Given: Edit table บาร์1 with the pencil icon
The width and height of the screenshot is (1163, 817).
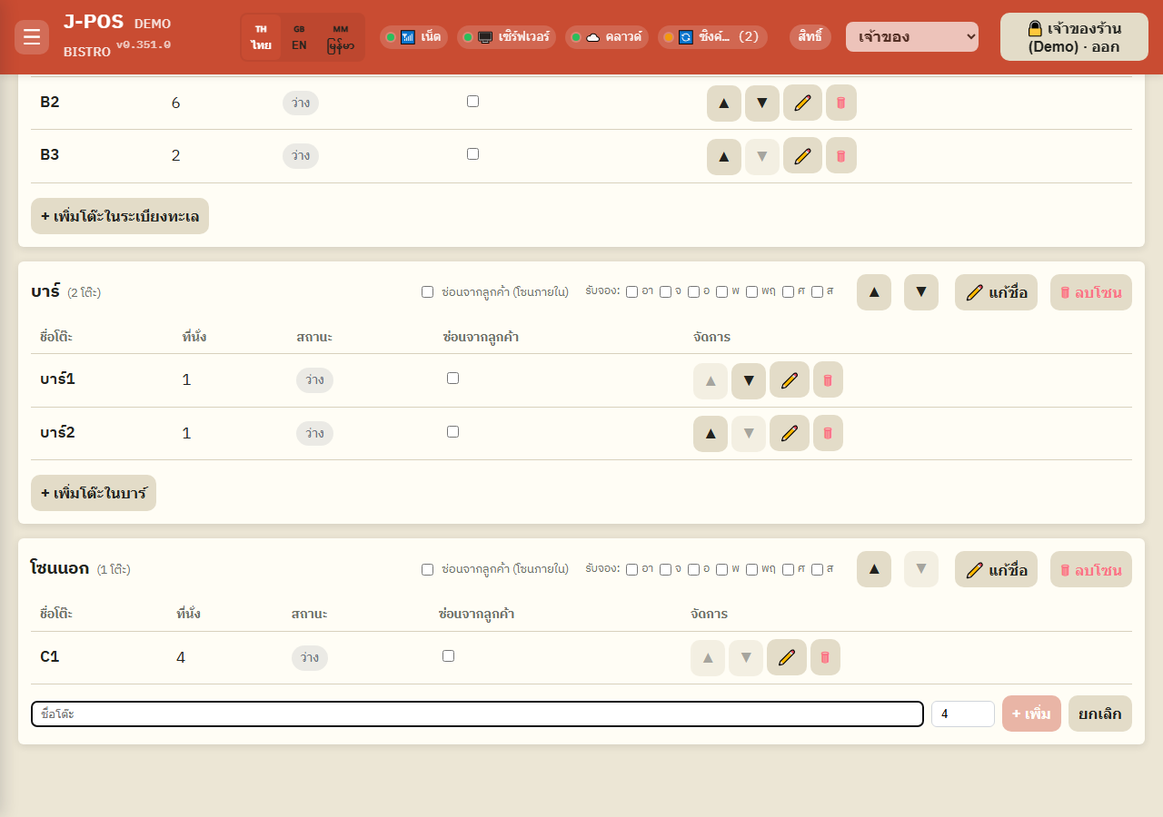Looking at the screenshot, I should pyautogui.click(x=790, y=380).
